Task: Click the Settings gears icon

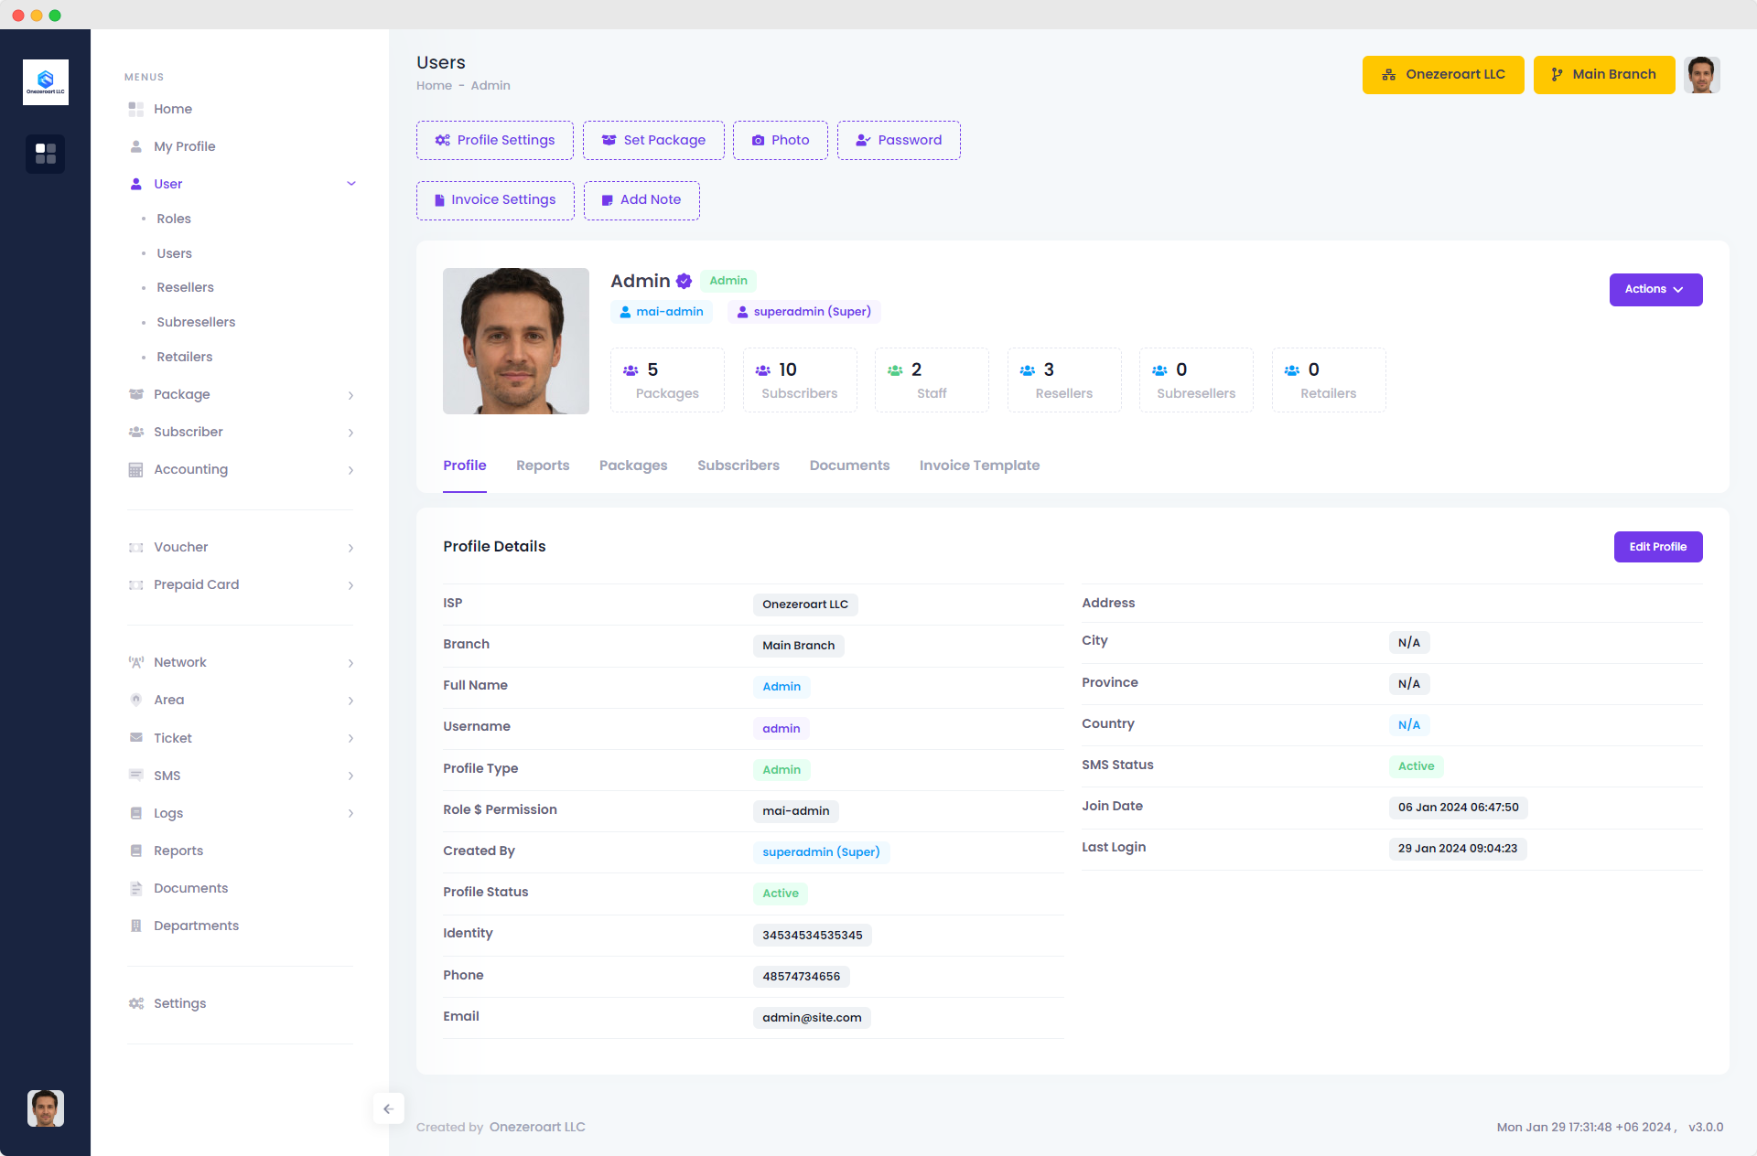Action: click(135, 1003)
